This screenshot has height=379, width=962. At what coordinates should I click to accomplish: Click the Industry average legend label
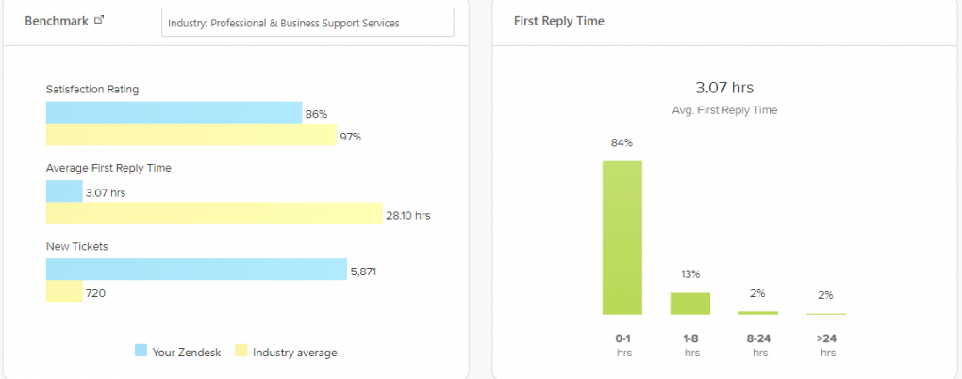[294, 353]
